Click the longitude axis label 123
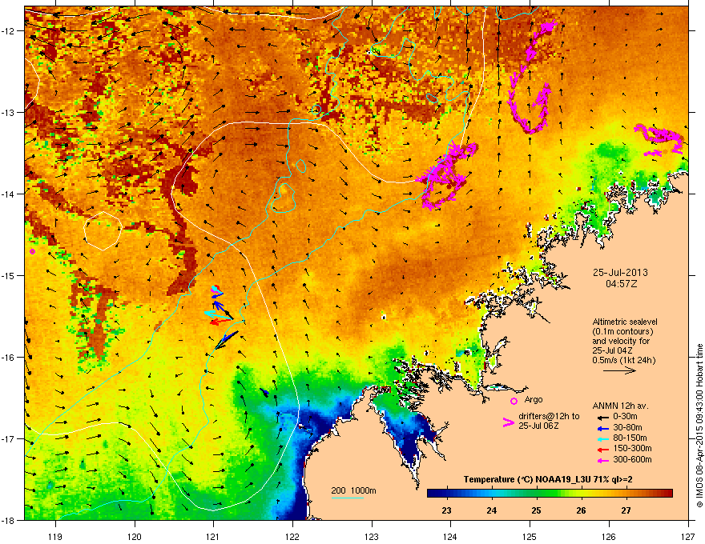This screenshot has height=544, width=705. [372, 536]
